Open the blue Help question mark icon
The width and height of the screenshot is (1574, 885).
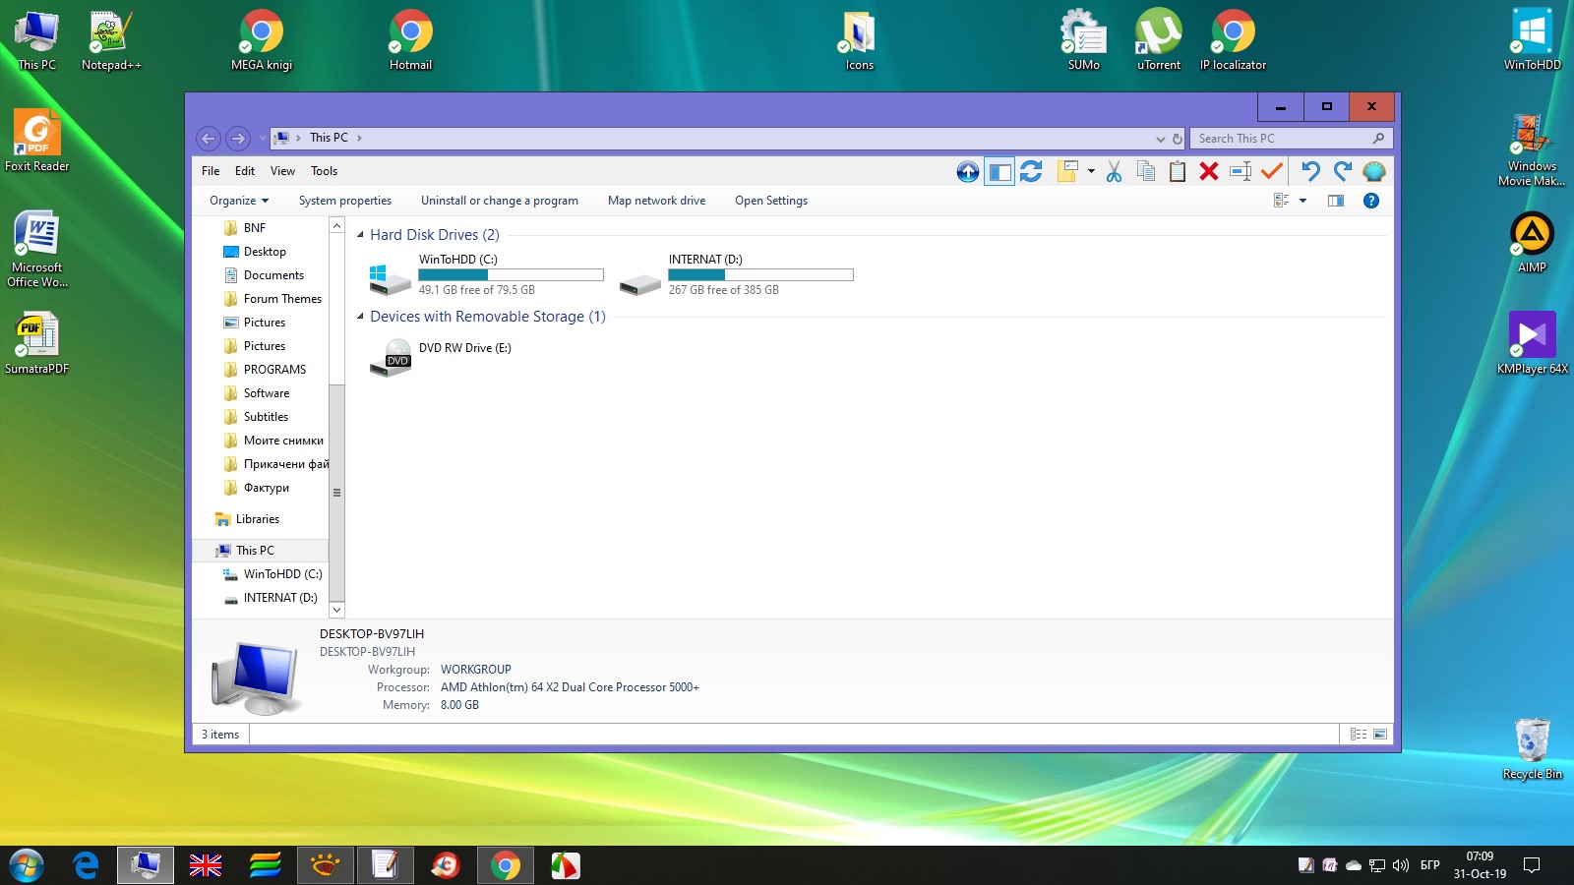coord(1371,201)
